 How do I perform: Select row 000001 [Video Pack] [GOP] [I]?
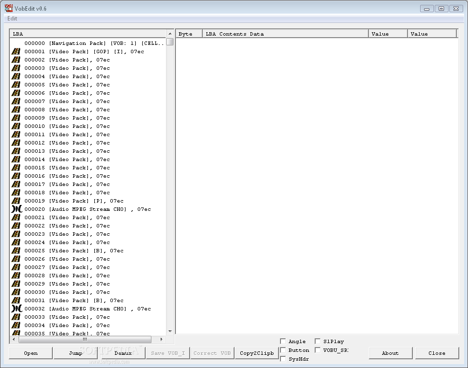[84, 52]
